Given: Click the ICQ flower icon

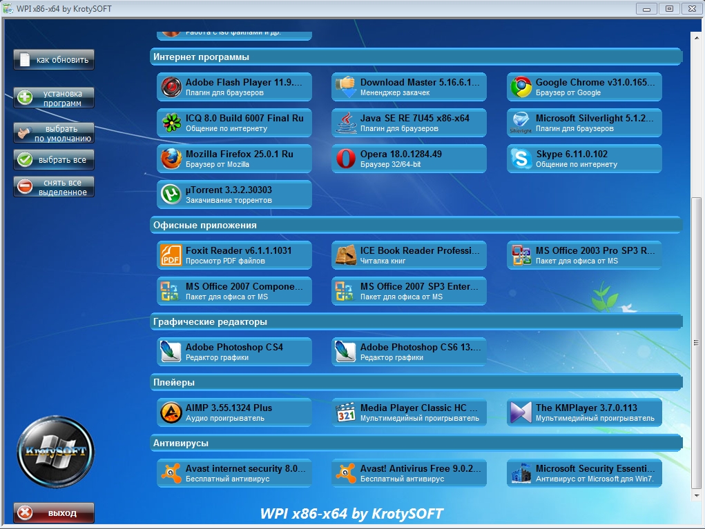Looking at the screenshot, I should [171, 123].
